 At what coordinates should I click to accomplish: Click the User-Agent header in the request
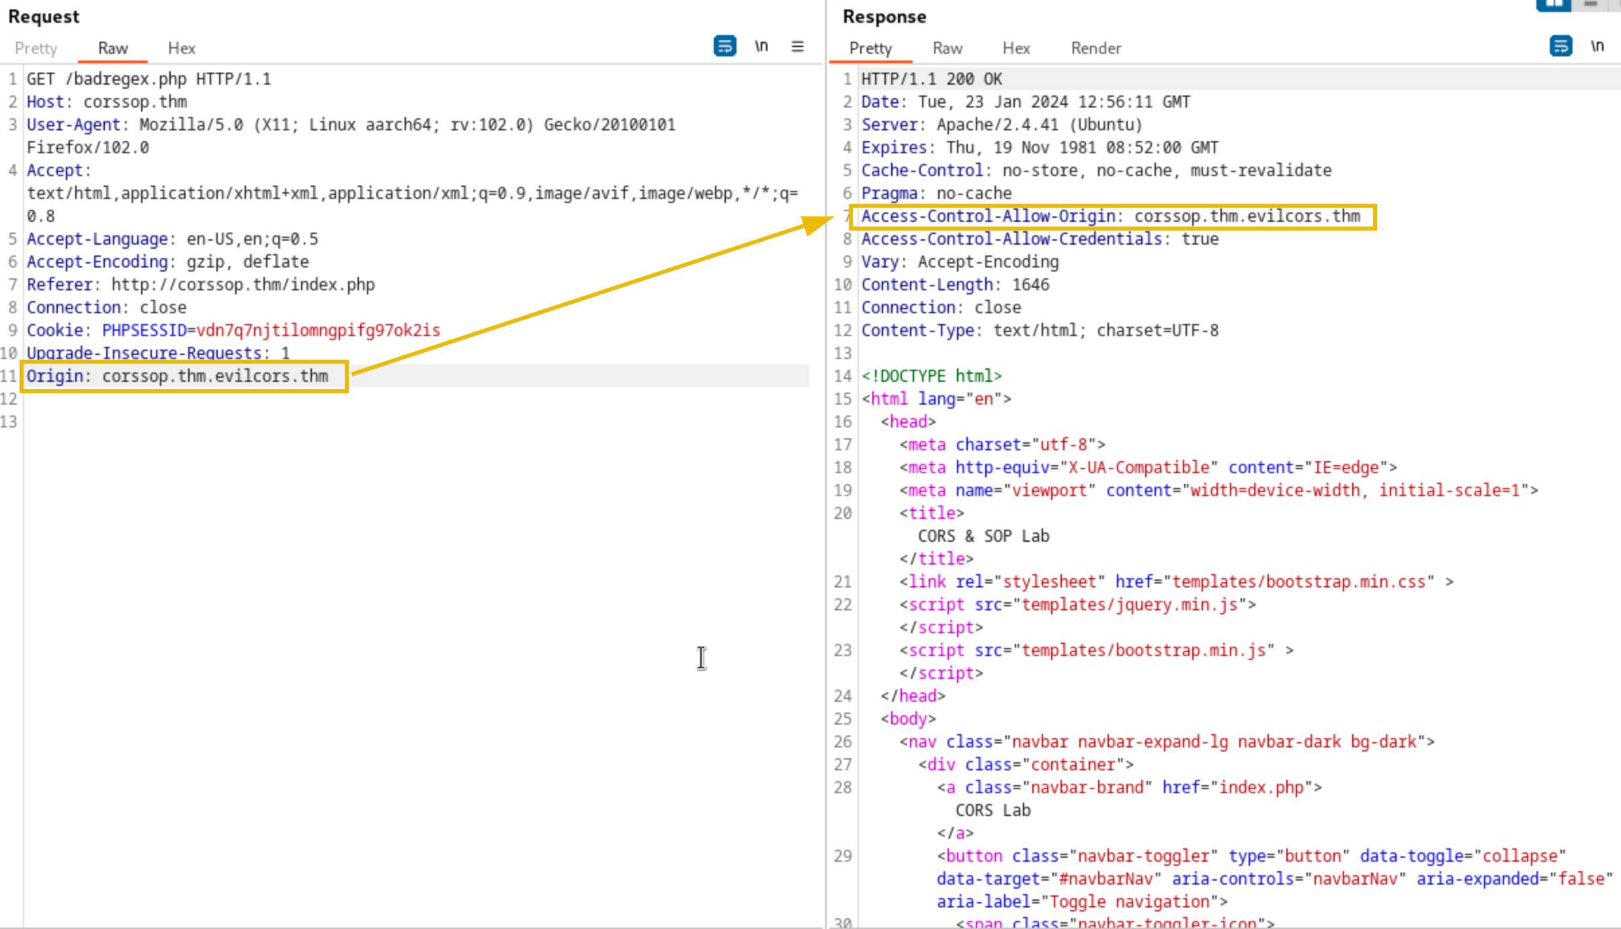[x=351, y=125]
